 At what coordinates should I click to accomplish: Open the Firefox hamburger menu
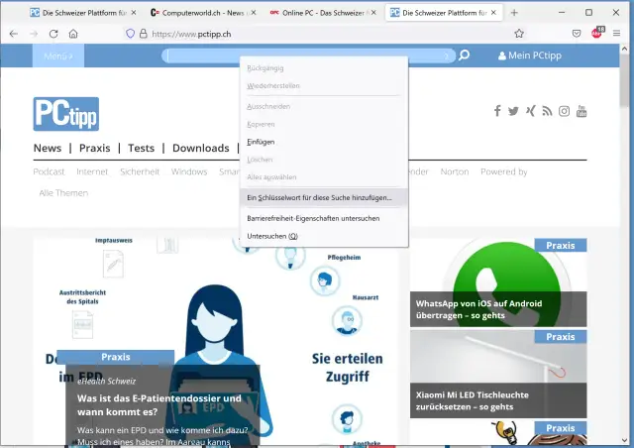click(x=616, y=33)
